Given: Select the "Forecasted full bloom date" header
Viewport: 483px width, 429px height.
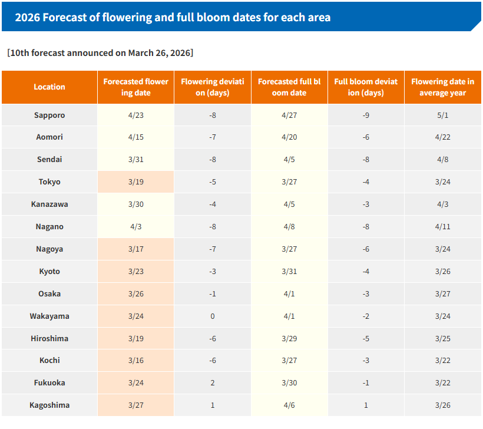Looking at the screenshot, I should click(x=289, y=87).
